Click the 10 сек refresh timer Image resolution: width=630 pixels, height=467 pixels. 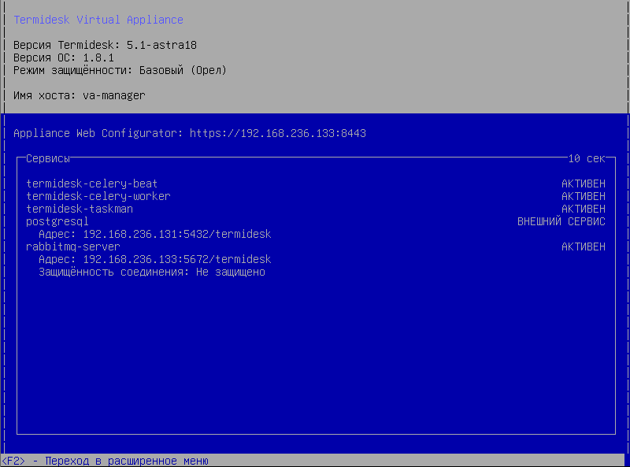click(x=586, y=158)
